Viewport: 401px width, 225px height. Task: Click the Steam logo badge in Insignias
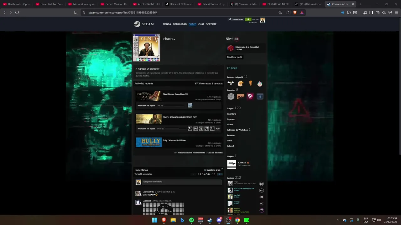(x=250, y=96)
